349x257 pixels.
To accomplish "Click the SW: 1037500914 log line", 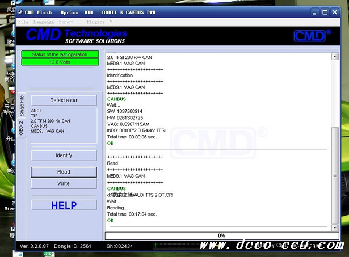I will tap(125, 111).
